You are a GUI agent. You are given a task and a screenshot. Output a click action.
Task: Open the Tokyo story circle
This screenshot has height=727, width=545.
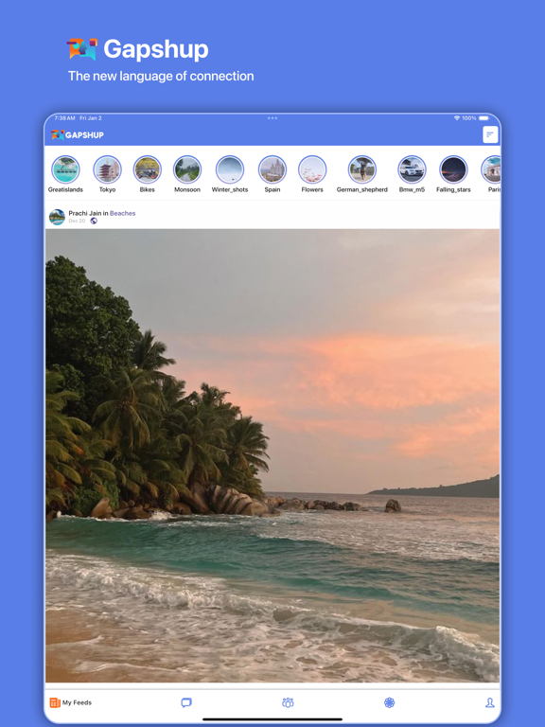point(107,169)
